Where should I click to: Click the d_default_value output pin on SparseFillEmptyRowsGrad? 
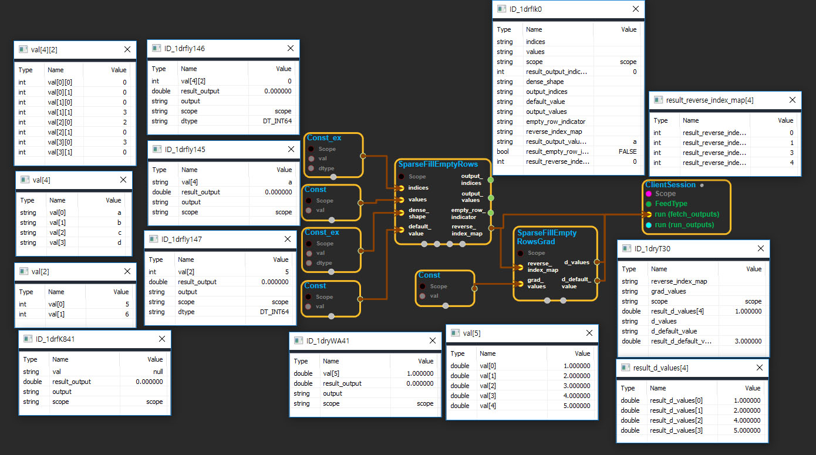(596, 281)
